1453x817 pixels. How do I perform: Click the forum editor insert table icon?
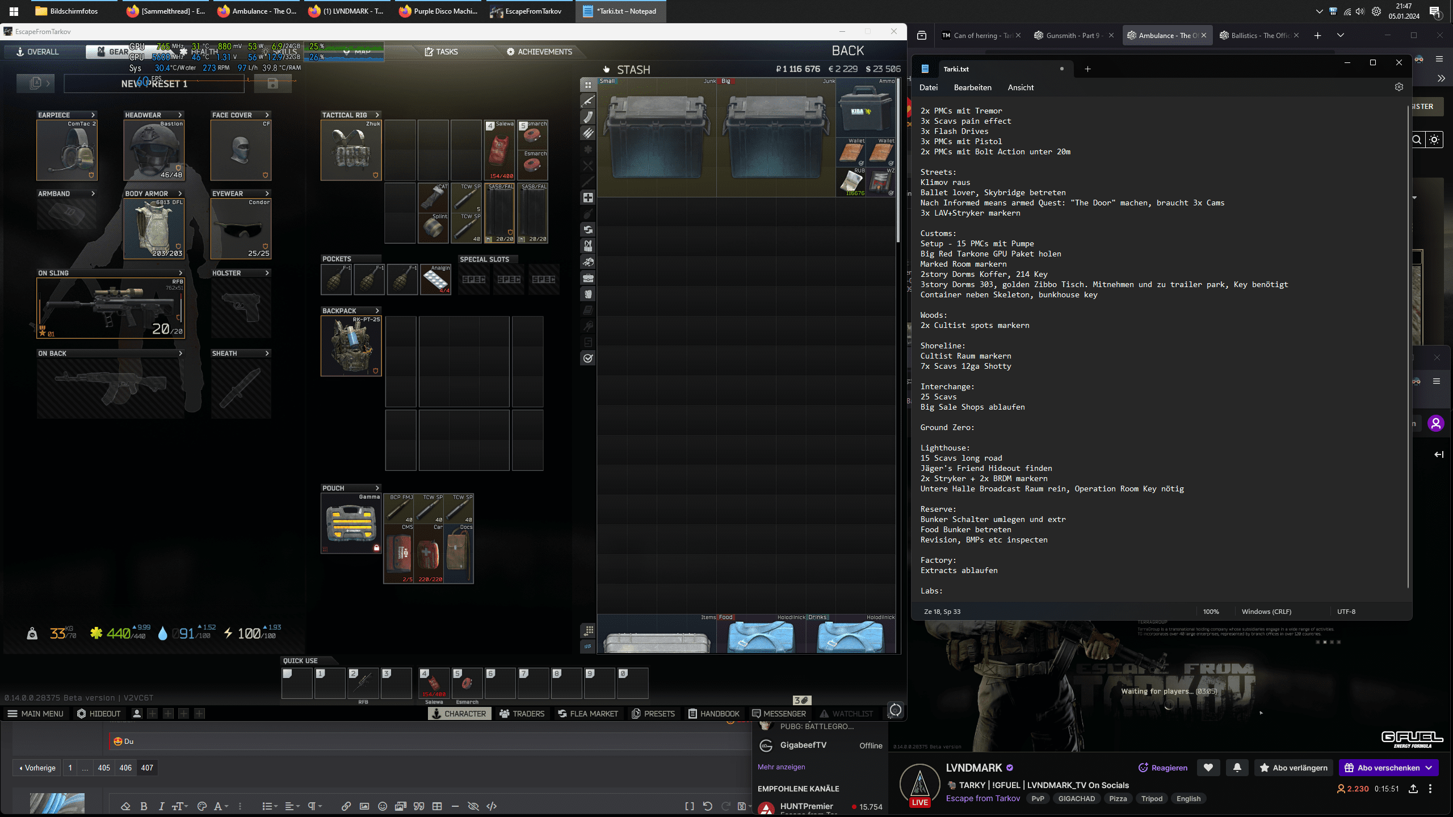pyautogui.click(x=437, y=806)
